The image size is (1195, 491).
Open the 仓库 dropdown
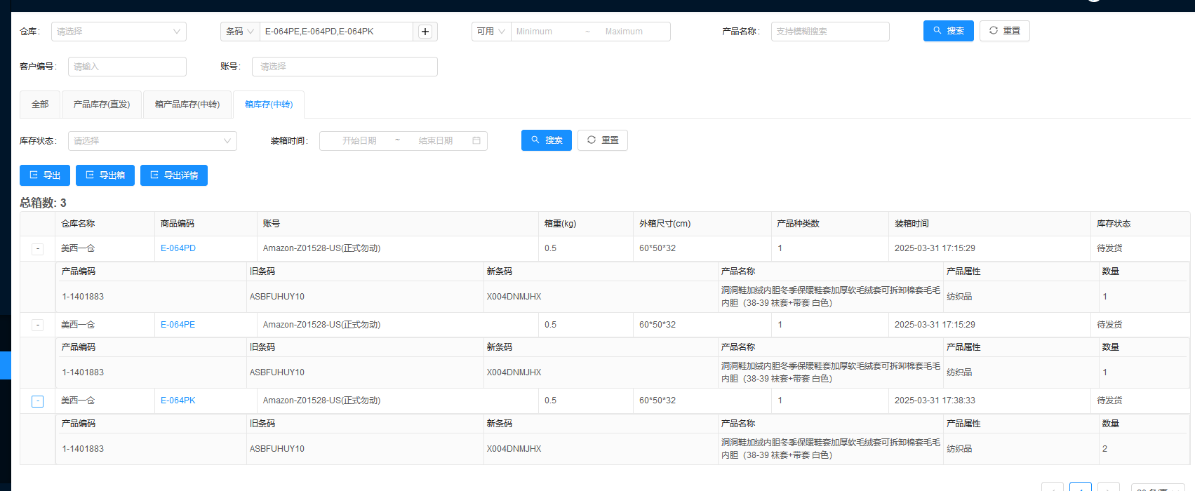119,32
